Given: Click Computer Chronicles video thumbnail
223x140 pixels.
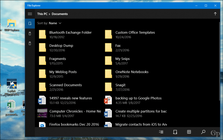Looking at the screenshot, I should pos(42,113).
